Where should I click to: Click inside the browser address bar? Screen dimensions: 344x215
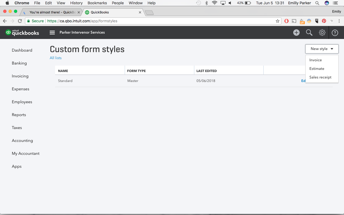coord(134,21)
